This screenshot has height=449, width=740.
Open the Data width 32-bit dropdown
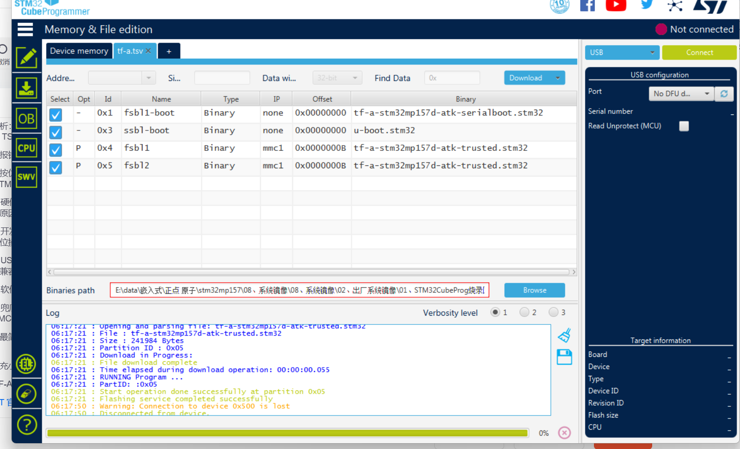(x=338, y=78)
